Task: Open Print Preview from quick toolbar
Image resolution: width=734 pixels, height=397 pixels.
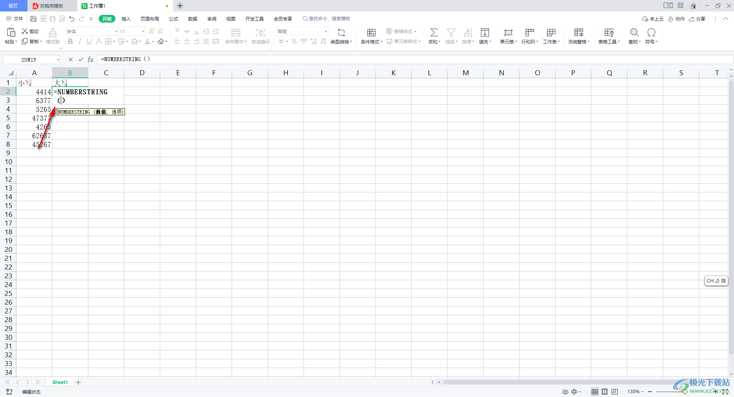Action: pos(62,19)
